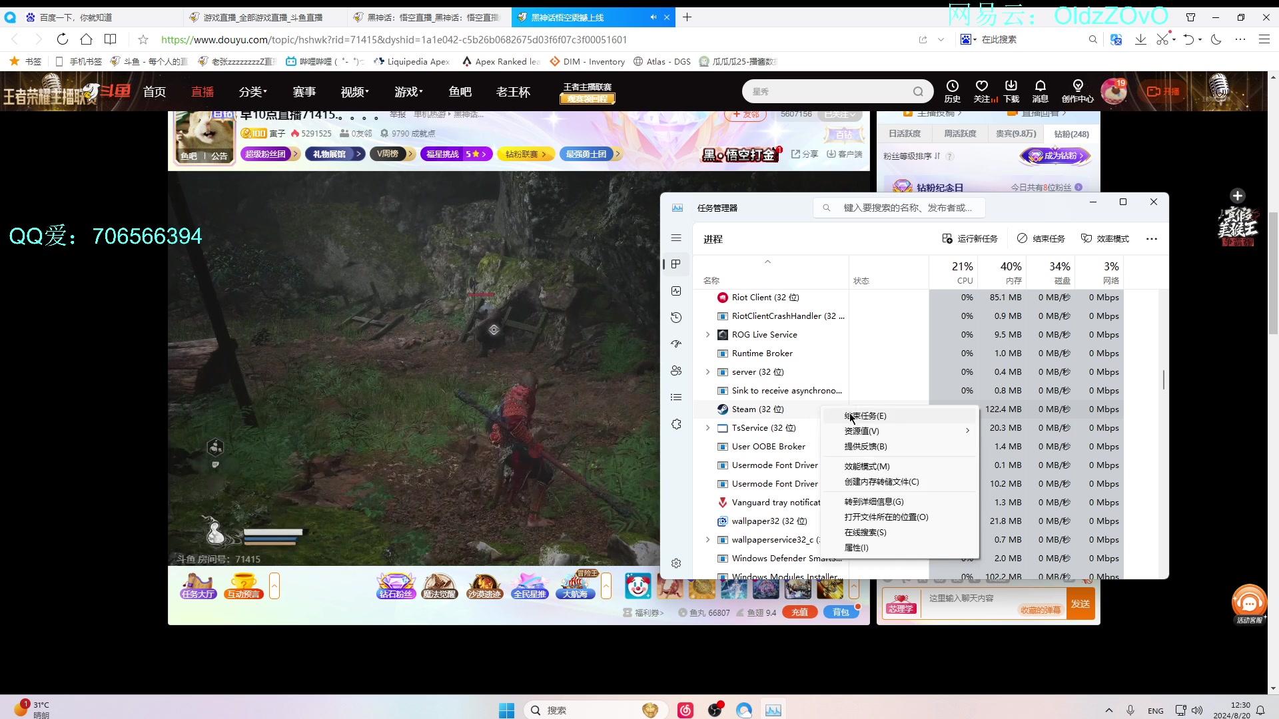Select 打开文件所在的位置(O) menu item
Screen dimensions: 1279x719
(899, 517)
